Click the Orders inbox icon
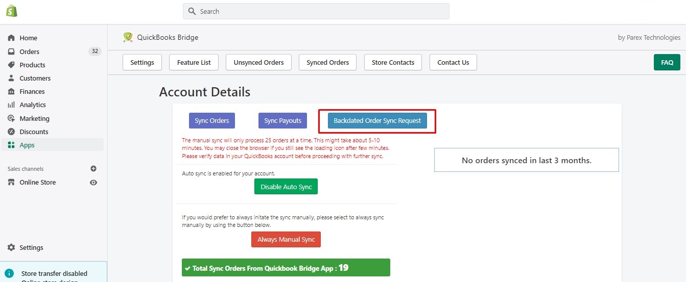Screen dimensions: 686x282 (11, 52)
